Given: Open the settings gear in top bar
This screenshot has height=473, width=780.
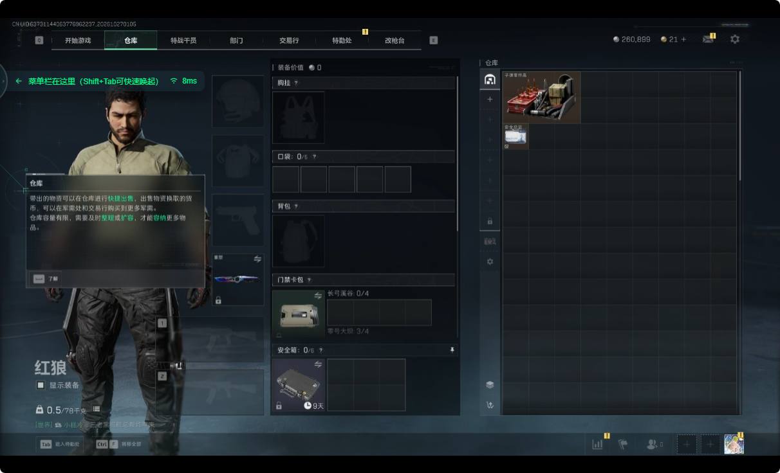Looking at the screenshot, I should point(735,39).
